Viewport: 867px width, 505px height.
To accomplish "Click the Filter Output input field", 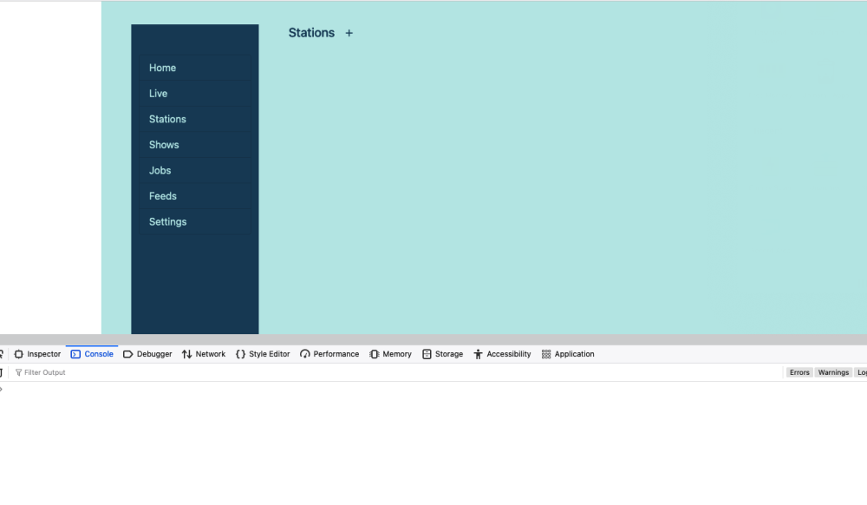I will pyautogui.click(x=395, y=373).
